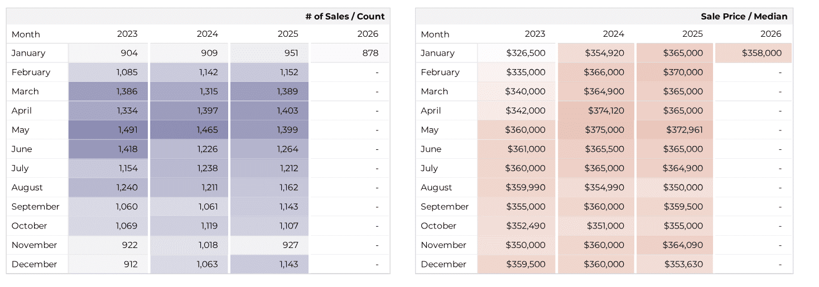This screenshot has width=819, height=287.
Task: Click December 2024 sales count 1,063
Action: [x=207, y=264]
